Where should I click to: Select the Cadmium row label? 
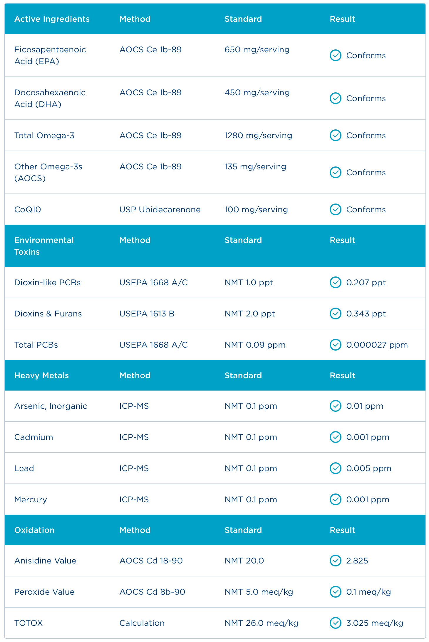point(34,437)
